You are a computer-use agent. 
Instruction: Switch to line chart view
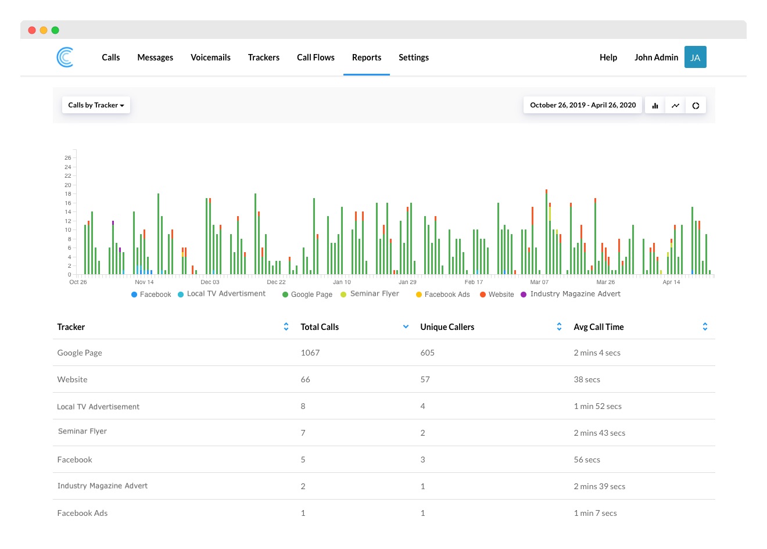(675, 106)
